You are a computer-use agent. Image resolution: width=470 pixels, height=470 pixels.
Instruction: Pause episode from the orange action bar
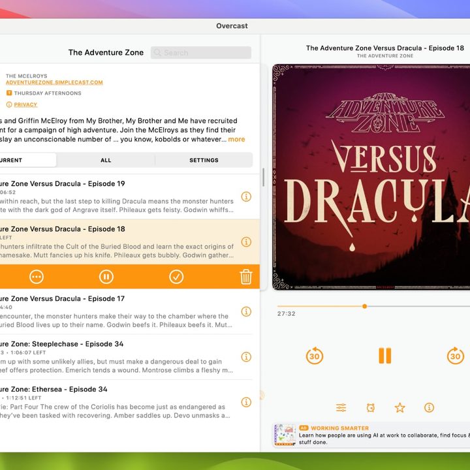click(106, 277)
